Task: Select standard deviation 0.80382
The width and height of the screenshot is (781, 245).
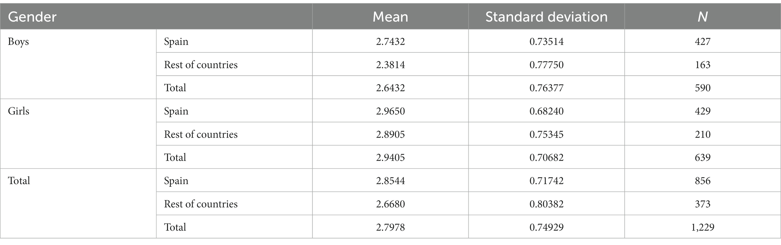Action: [546, 204]
